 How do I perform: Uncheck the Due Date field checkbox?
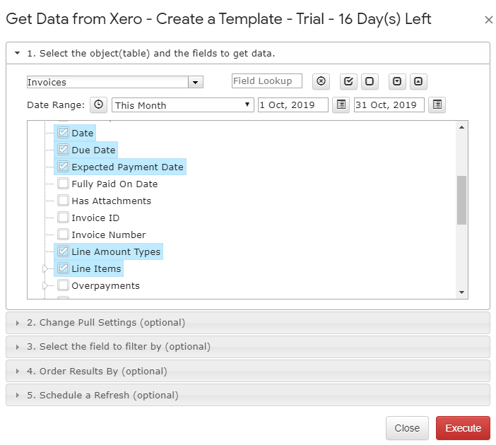click(x=64, y=150)
